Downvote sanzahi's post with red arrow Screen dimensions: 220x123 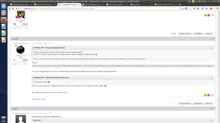(x=209, y=95)
